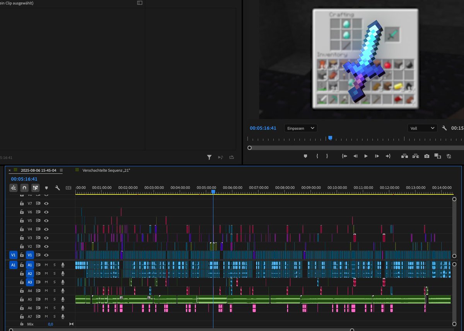The image size is (464, 331).
Task: Toggle Snap magnet in the timeline
Action: (24, 188)
